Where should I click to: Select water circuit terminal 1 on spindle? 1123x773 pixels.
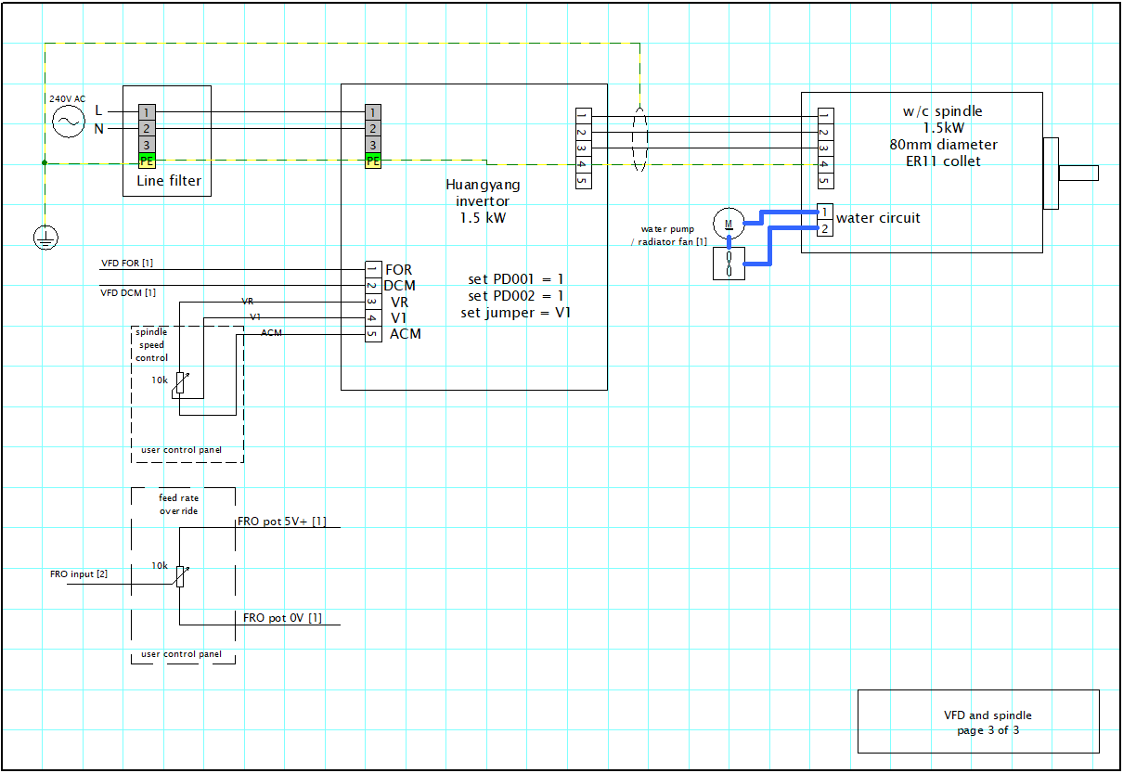824,213
